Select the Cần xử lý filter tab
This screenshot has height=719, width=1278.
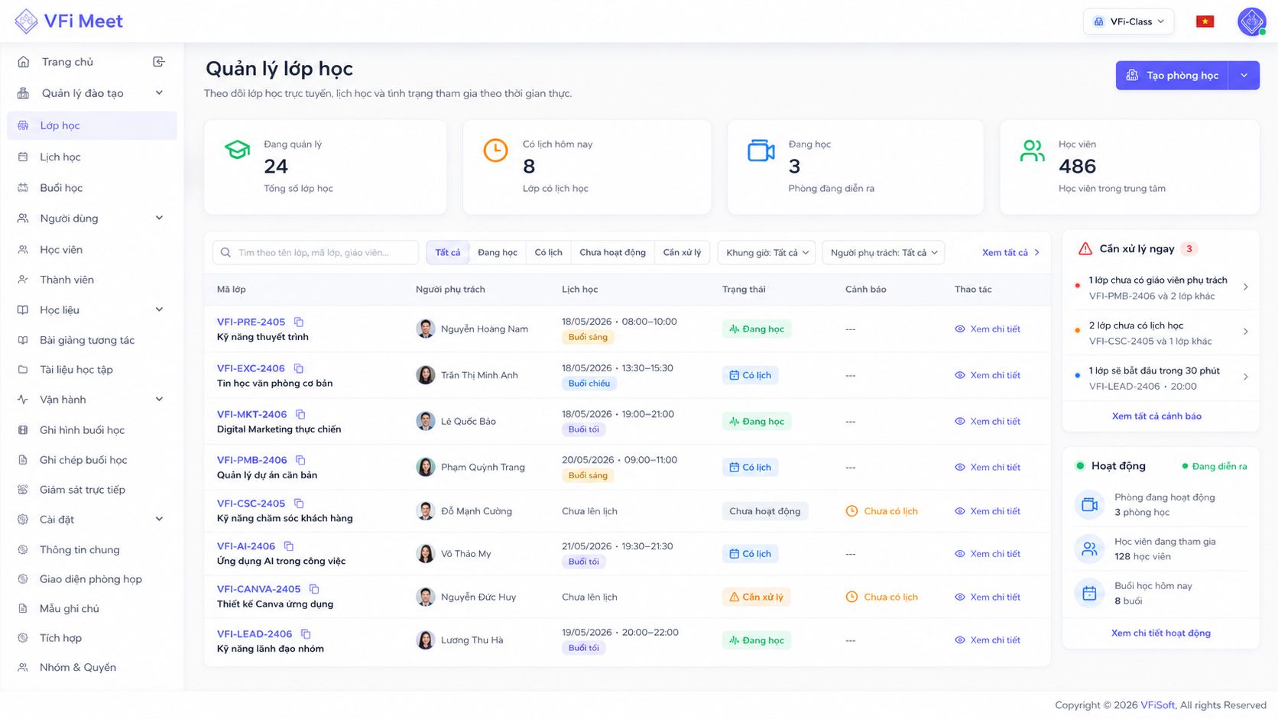coord(682,253)
